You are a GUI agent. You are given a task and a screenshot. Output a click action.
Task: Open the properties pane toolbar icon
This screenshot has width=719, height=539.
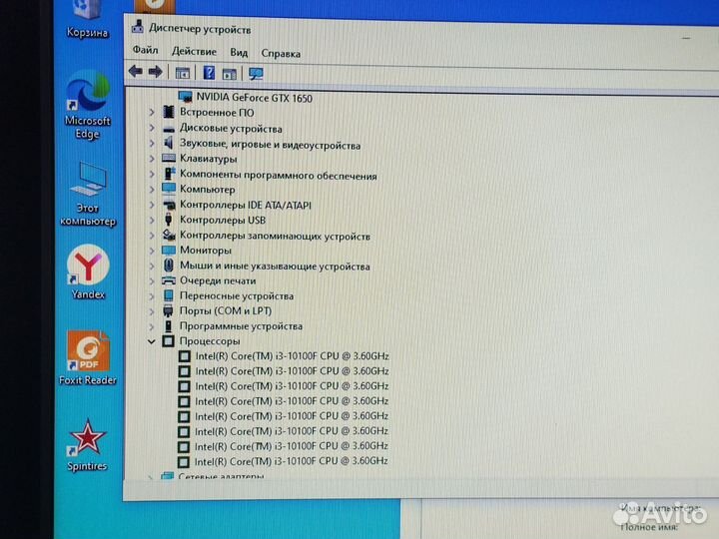pyautogui.click(x=183, y=73)
